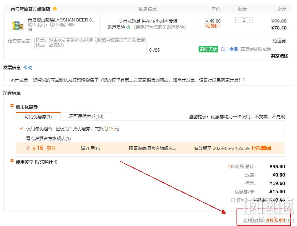The width and height of the screenshot is (297, 226).
Task: Click the 卖家赠送 text
Action: tap(279, 56)
